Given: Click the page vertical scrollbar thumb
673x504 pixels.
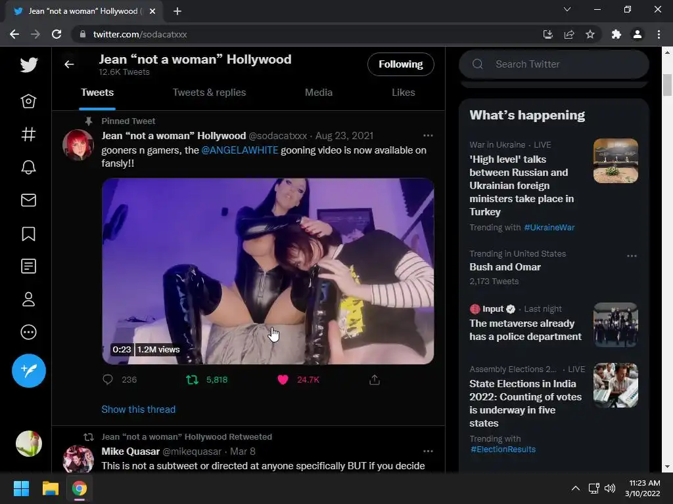Looking at the screenshot, I should [x=666, y=85].
